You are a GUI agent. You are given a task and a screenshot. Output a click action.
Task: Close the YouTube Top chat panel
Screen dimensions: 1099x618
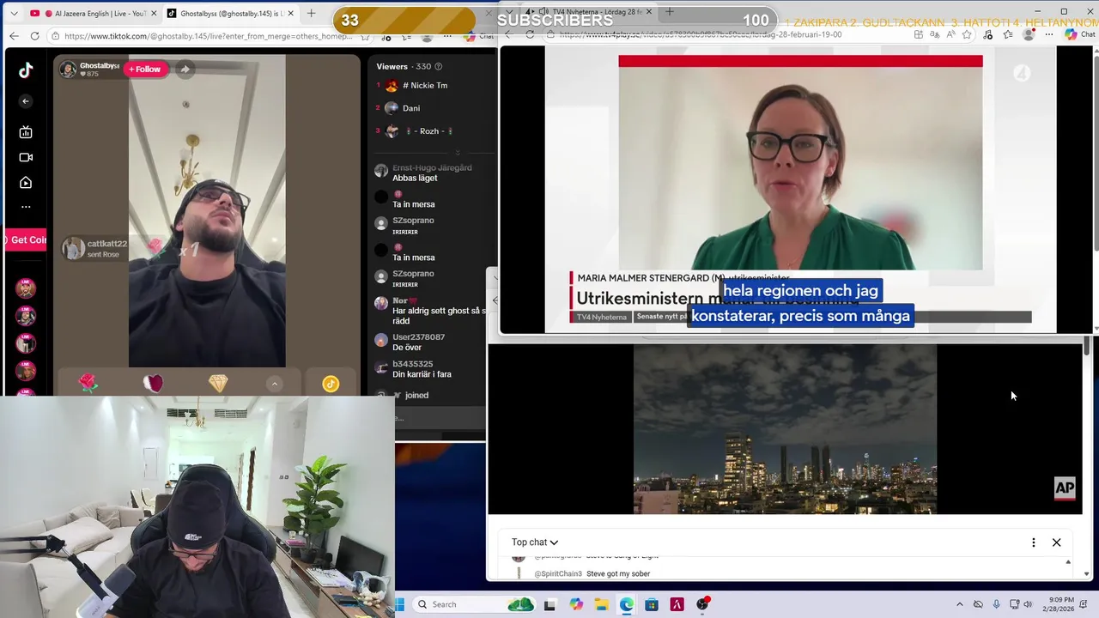click(x=1057, y=542)
